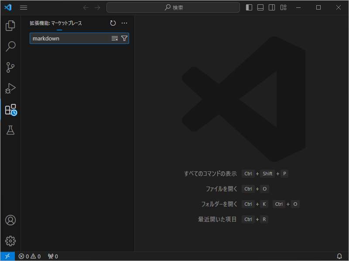Open the remote window indicator in status bar

click(7, 256)
